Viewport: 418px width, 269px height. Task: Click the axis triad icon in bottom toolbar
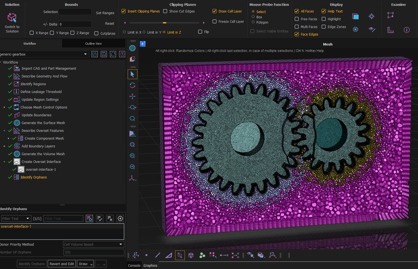point(136,255)
